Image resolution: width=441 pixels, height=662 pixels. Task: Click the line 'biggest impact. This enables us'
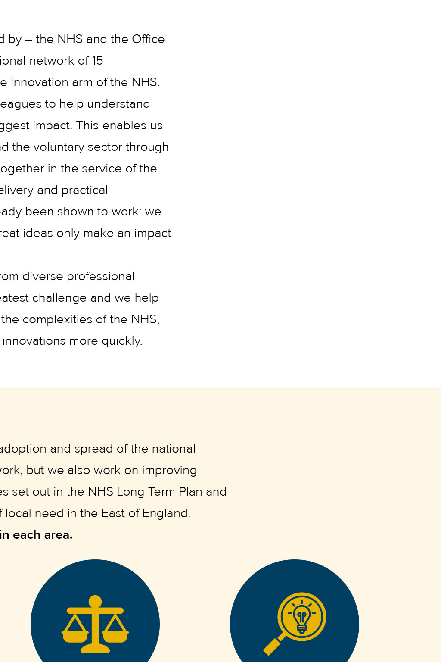[81, 125]
